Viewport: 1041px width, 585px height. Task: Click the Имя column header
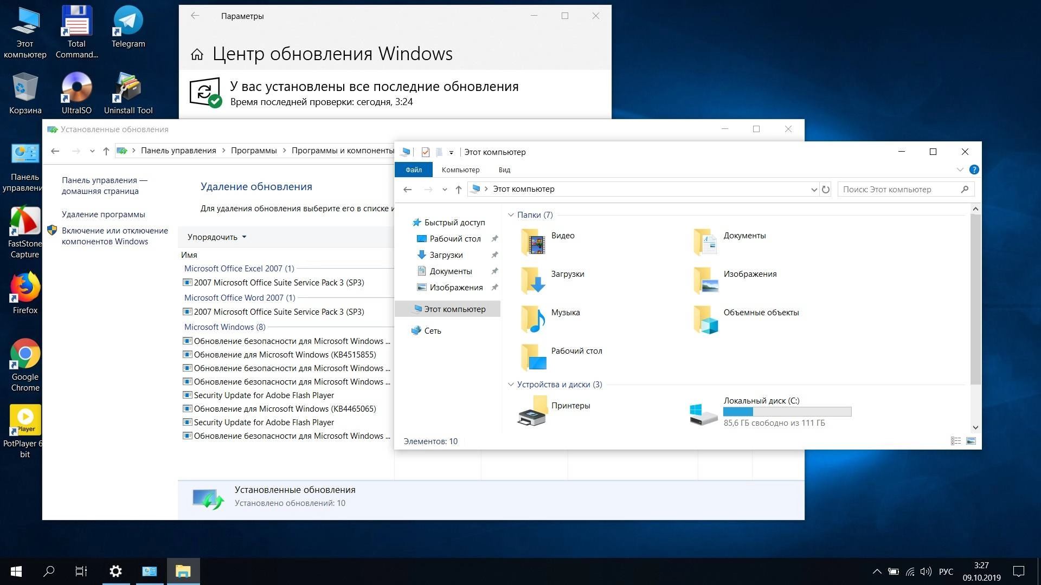[189, 255]
